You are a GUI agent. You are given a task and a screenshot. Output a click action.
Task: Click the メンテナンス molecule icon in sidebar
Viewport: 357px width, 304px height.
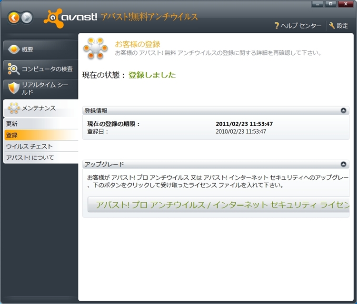tap(14, 108)
